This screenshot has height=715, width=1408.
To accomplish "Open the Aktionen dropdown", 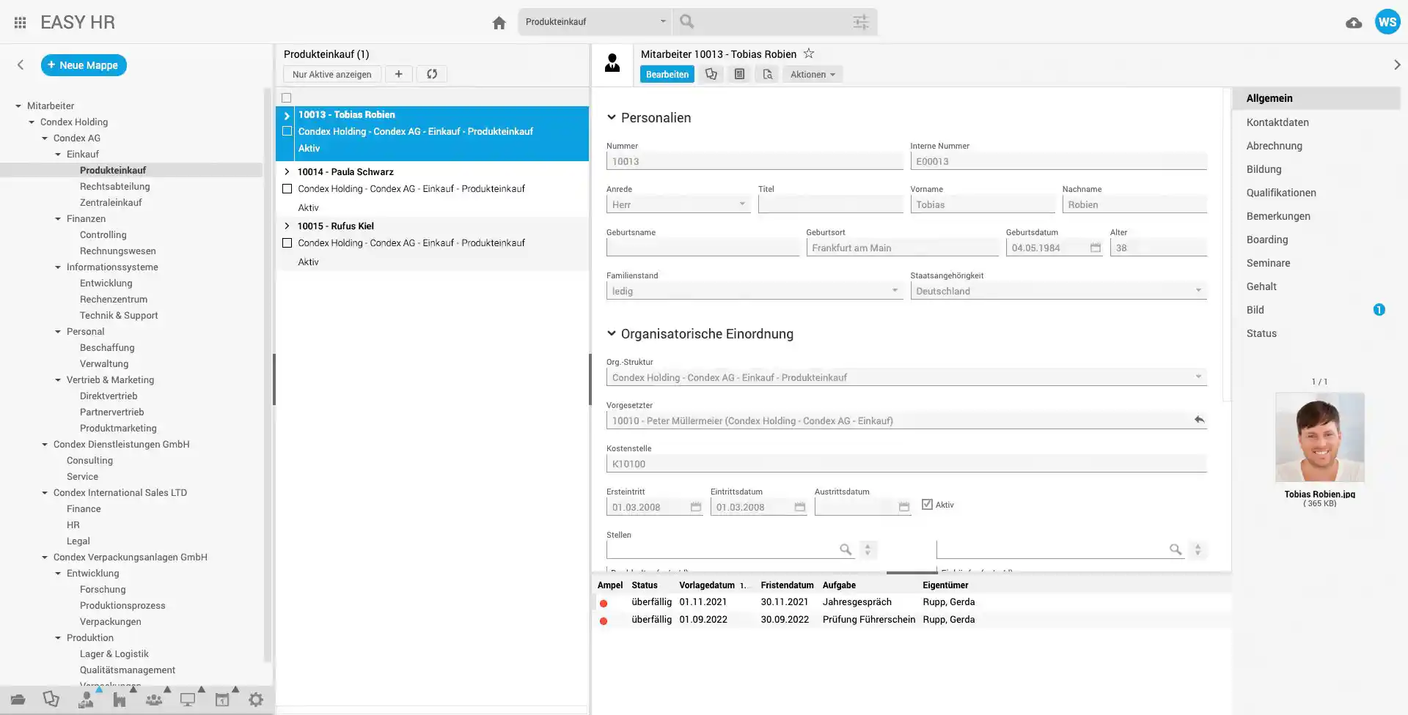I will (x=812, y=74).
